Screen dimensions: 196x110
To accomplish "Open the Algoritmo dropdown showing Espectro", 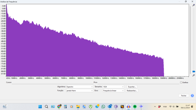I will [x=80, y=87].
